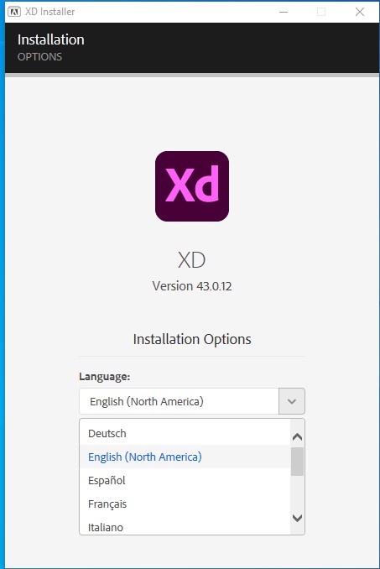Click the Xd application logo
The image size is (380, 569).
192,186
